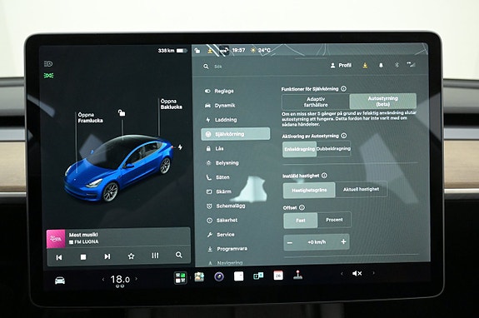Image resolution: width=479 pixels, height=318 pixels.
Task: Show info for Aktivering av Autostyrning
Action: pos(344,136)
